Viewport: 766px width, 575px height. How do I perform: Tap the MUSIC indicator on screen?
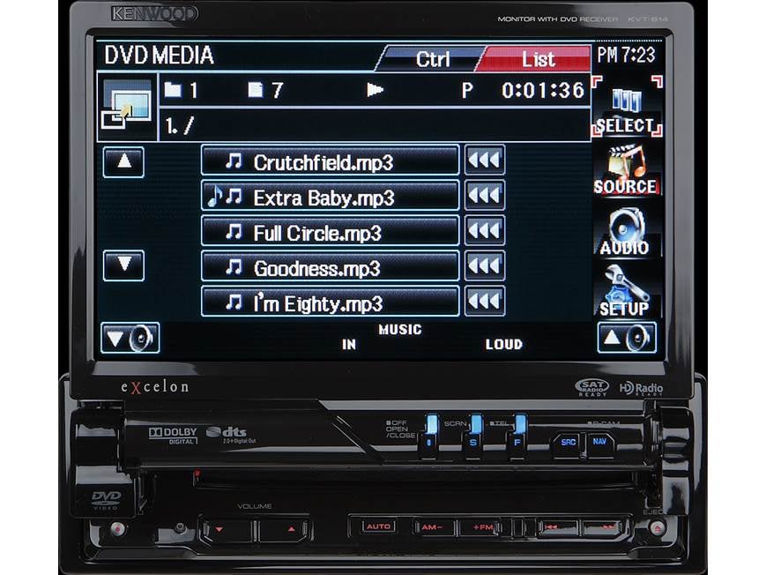tap(399, 330)
